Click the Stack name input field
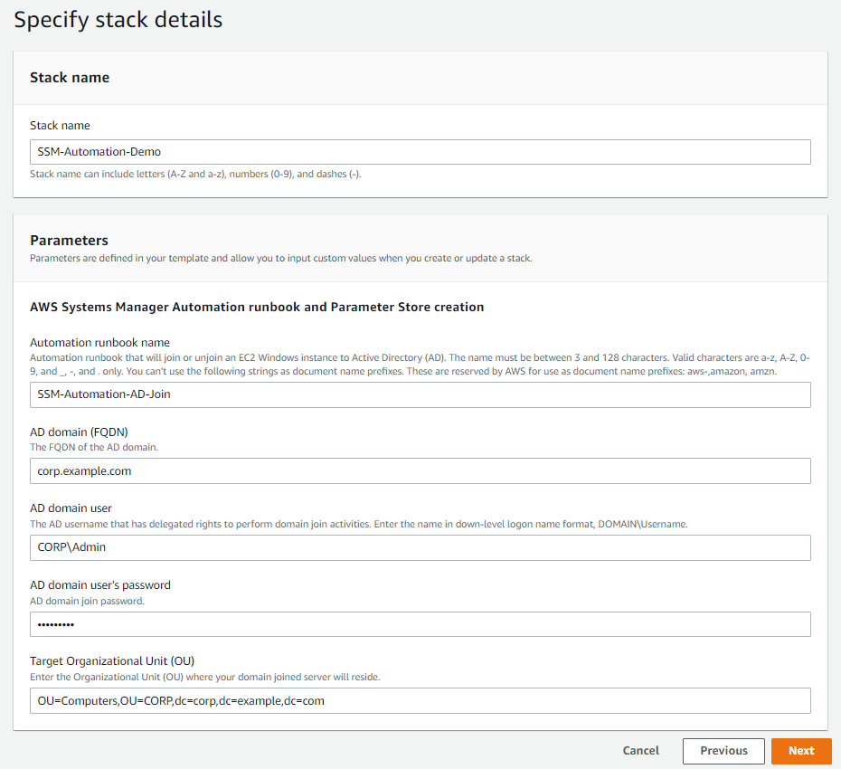Screen dimensions: 841x769 point(420,152)
